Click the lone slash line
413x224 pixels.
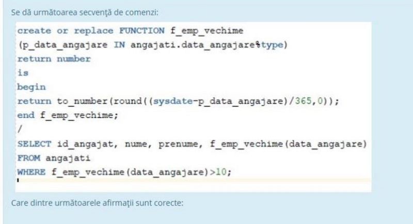pos(20,129)
